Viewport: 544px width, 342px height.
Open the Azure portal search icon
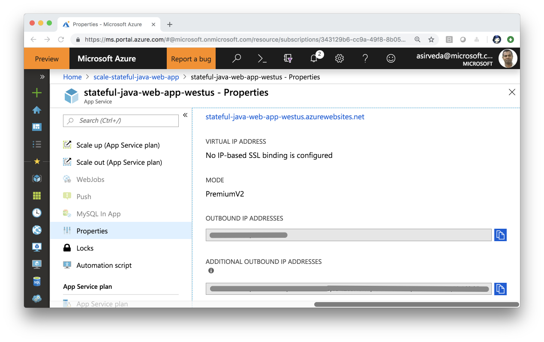click(x=237, y=59)
